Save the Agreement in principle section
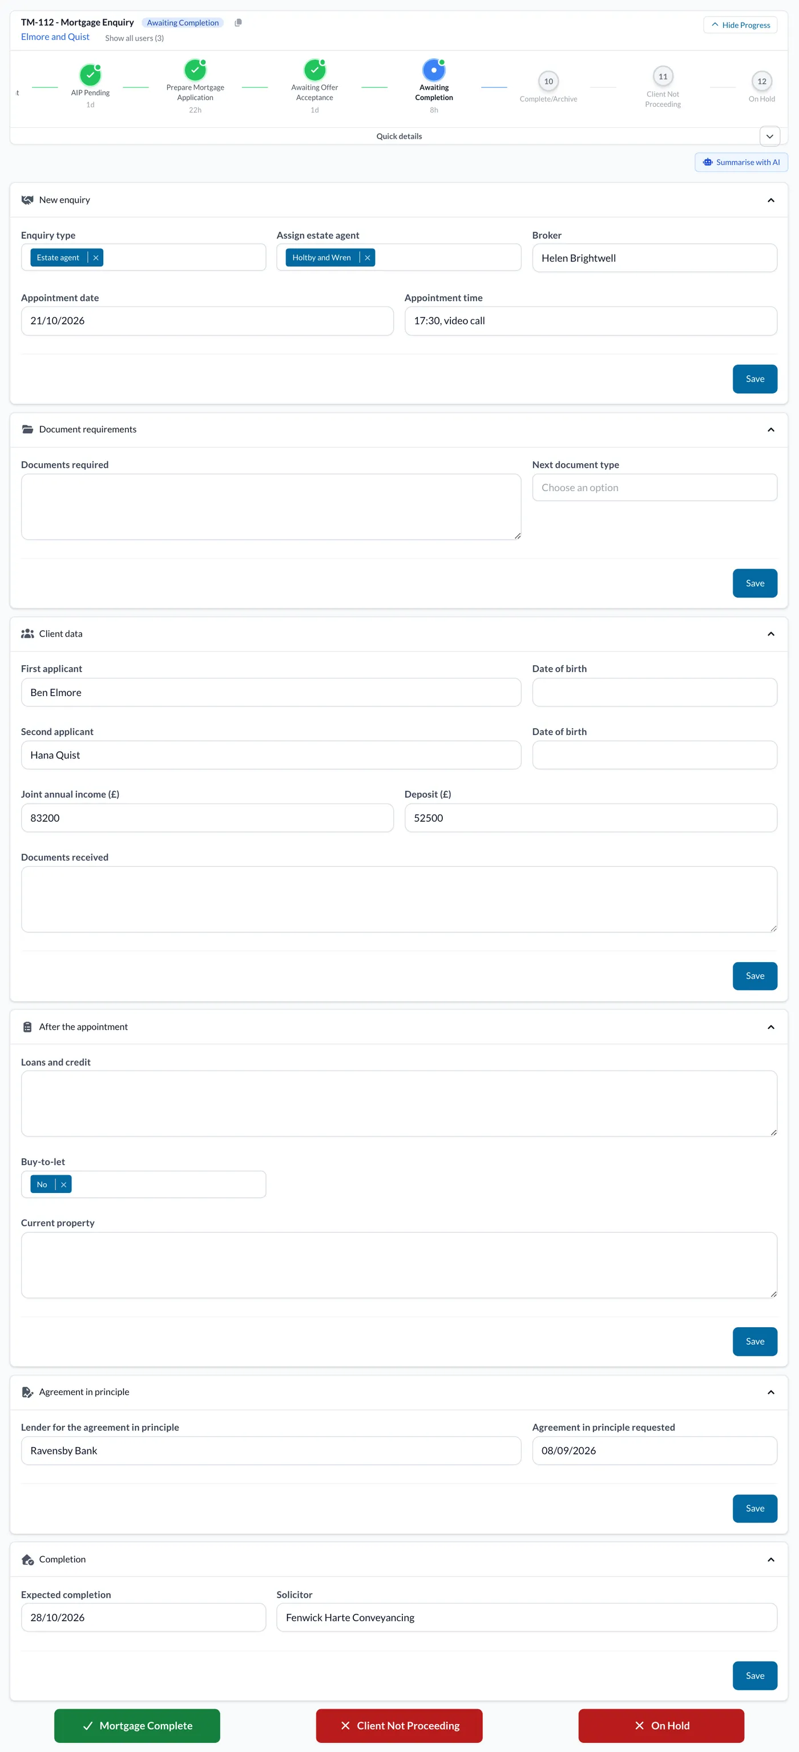The image size is (799, 1752). pyautogui.click(x=755, y=1509)
